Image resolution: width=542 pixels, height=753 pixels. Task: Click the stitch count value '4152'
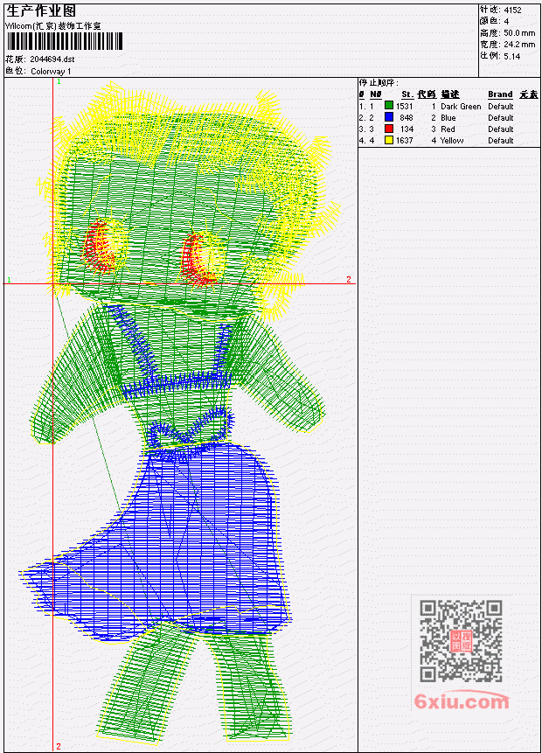pos(512,10)
